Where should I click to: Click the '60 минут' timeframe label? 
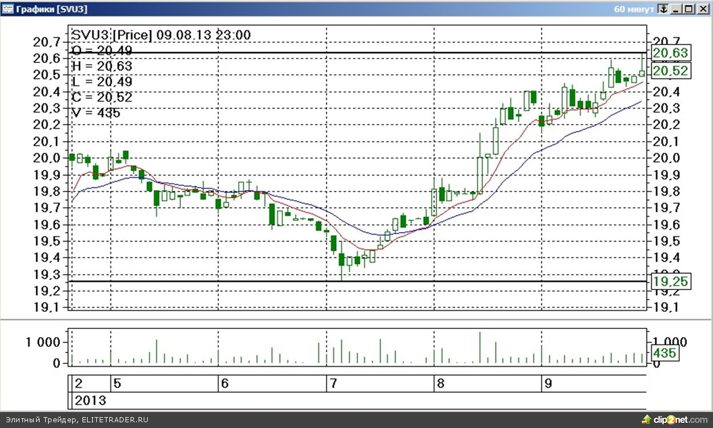(633, 9)
